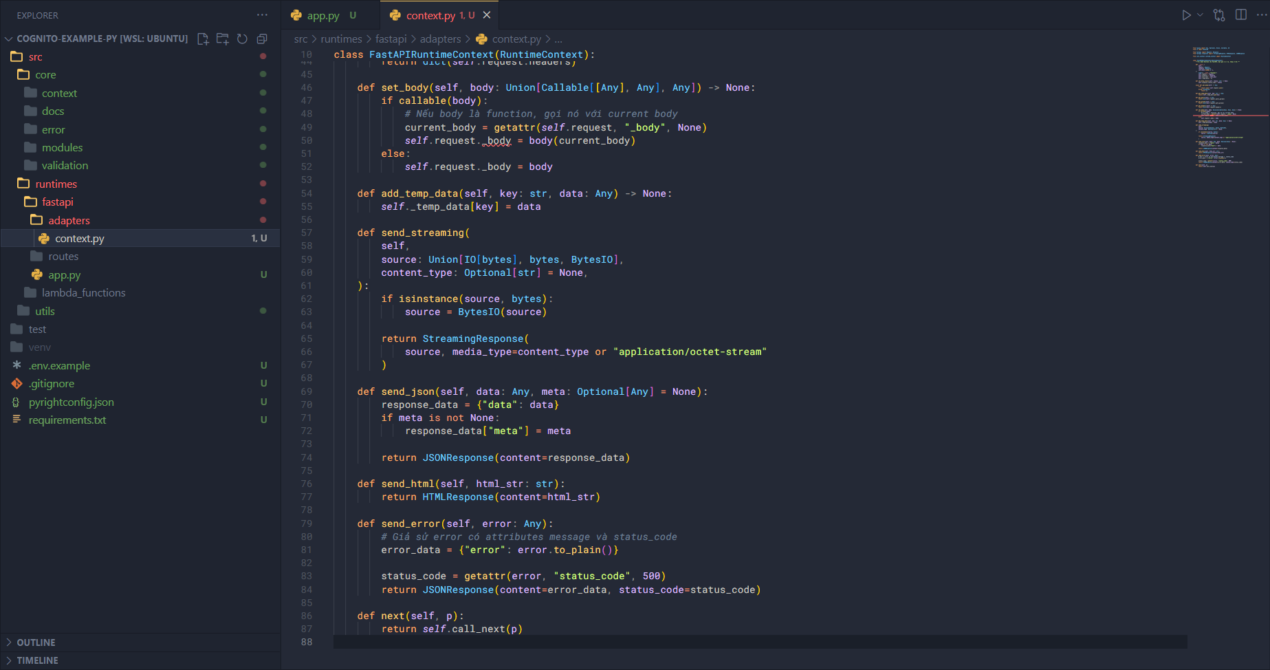The height and width of the screenshot is (670, 1270).
Task: Collapse all folders in Explorer
Action: pyautogui.click(x=262, y=39)
